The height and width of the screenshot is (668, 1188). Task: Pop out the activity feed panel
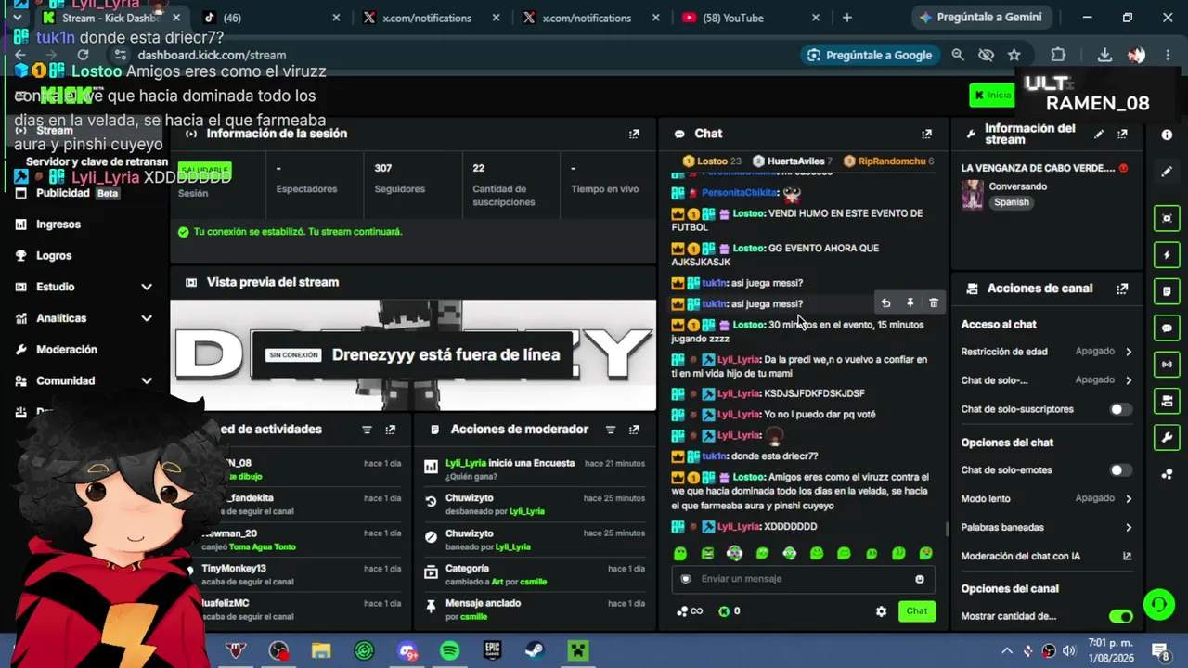(391, 430)
